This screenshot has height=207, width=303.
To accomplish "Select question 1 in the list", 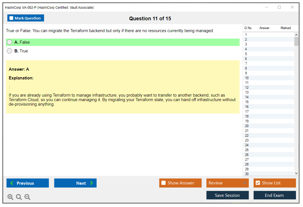I will point(246,35).
